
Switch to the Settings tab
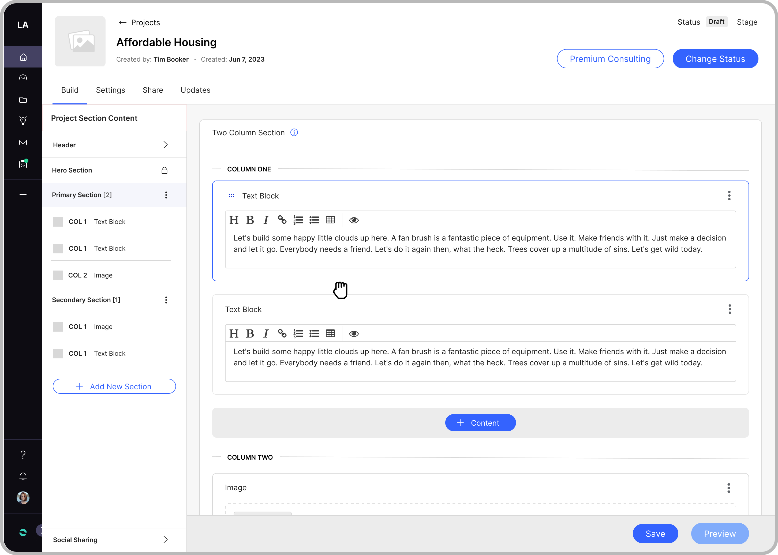click(x=110, y=90)
